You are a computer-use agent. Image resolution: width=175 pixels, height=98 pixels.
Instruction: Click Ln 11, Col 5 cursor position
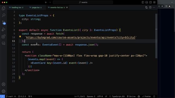[80, 96]
